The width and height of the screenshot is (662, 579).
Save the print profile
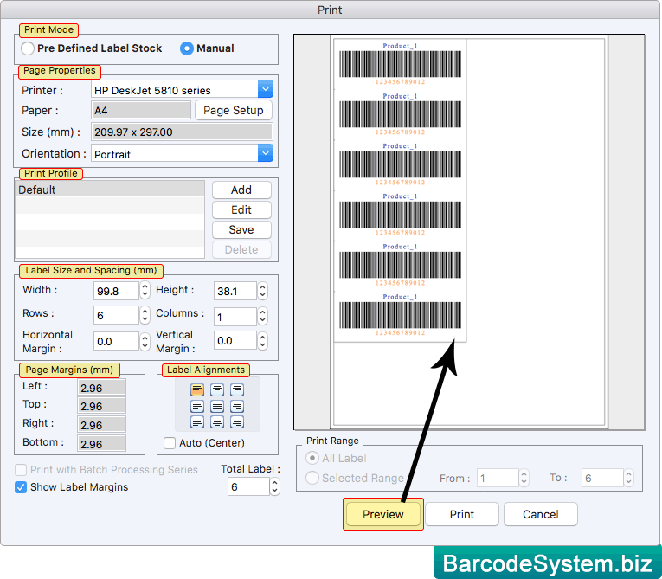[241, 229]
